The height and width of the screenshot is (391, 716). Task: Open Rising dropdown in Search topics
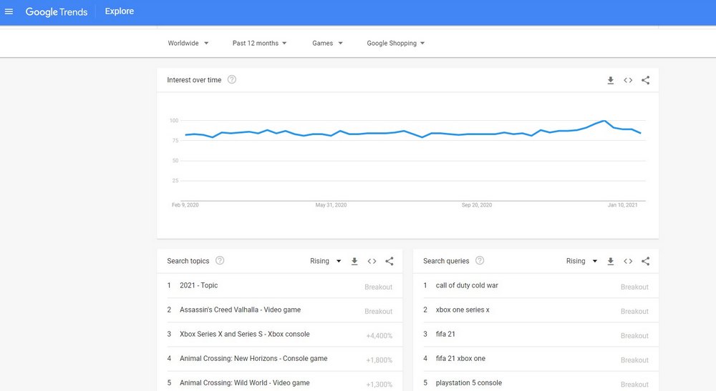(326, 261)
